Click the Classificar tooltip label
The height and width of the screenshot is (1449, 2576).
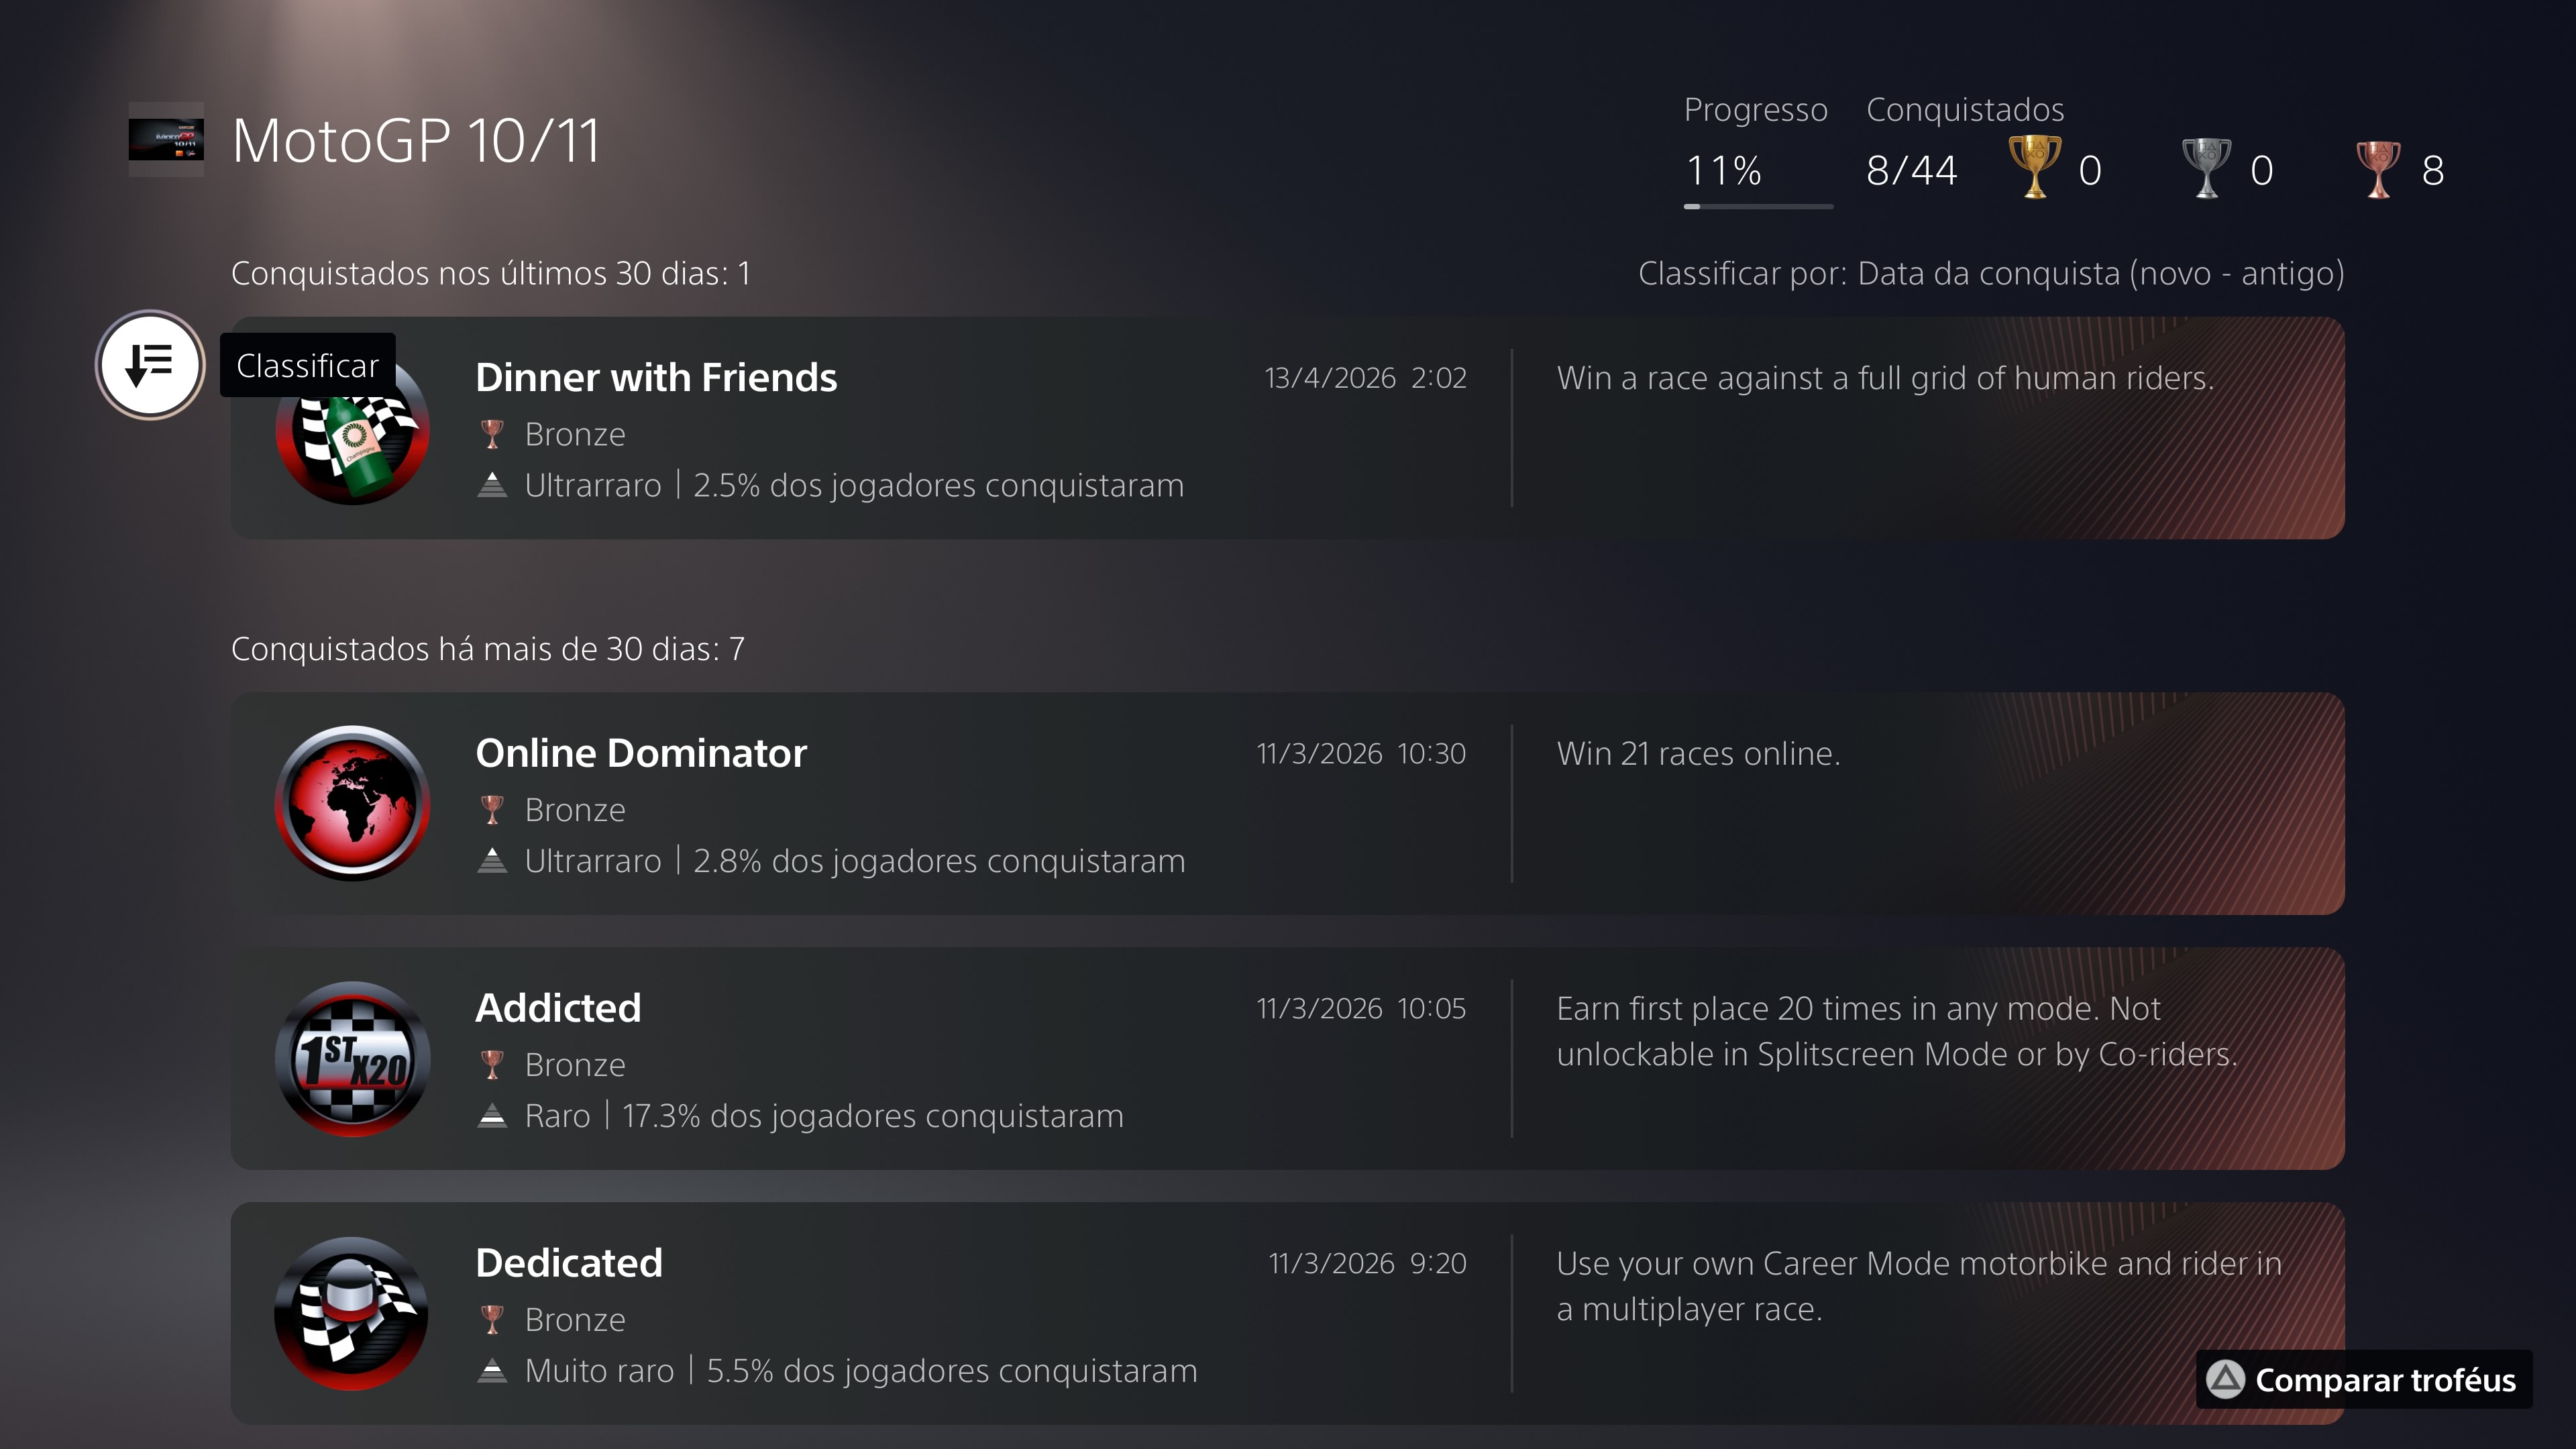tap(308, 365)
